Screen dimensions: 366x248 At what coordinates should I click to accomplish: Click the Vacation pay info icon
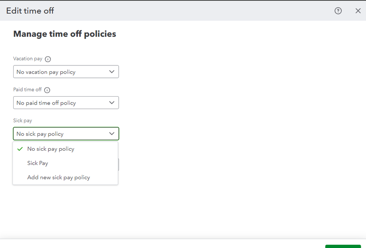pos(48,59)
